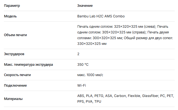Click the word Glassfiber in materials
This screenshot has height=110, width=178.
[x=151, y=96]
